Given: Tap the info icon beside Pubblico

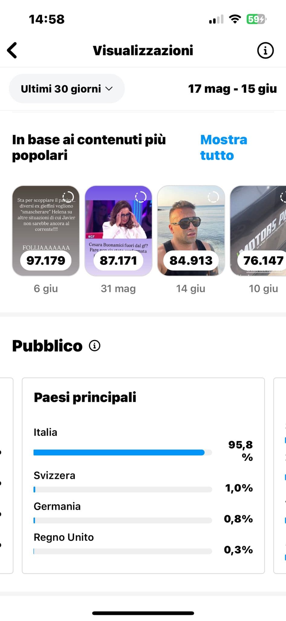Looking at the screenshot, I should [x=95, y=345].
